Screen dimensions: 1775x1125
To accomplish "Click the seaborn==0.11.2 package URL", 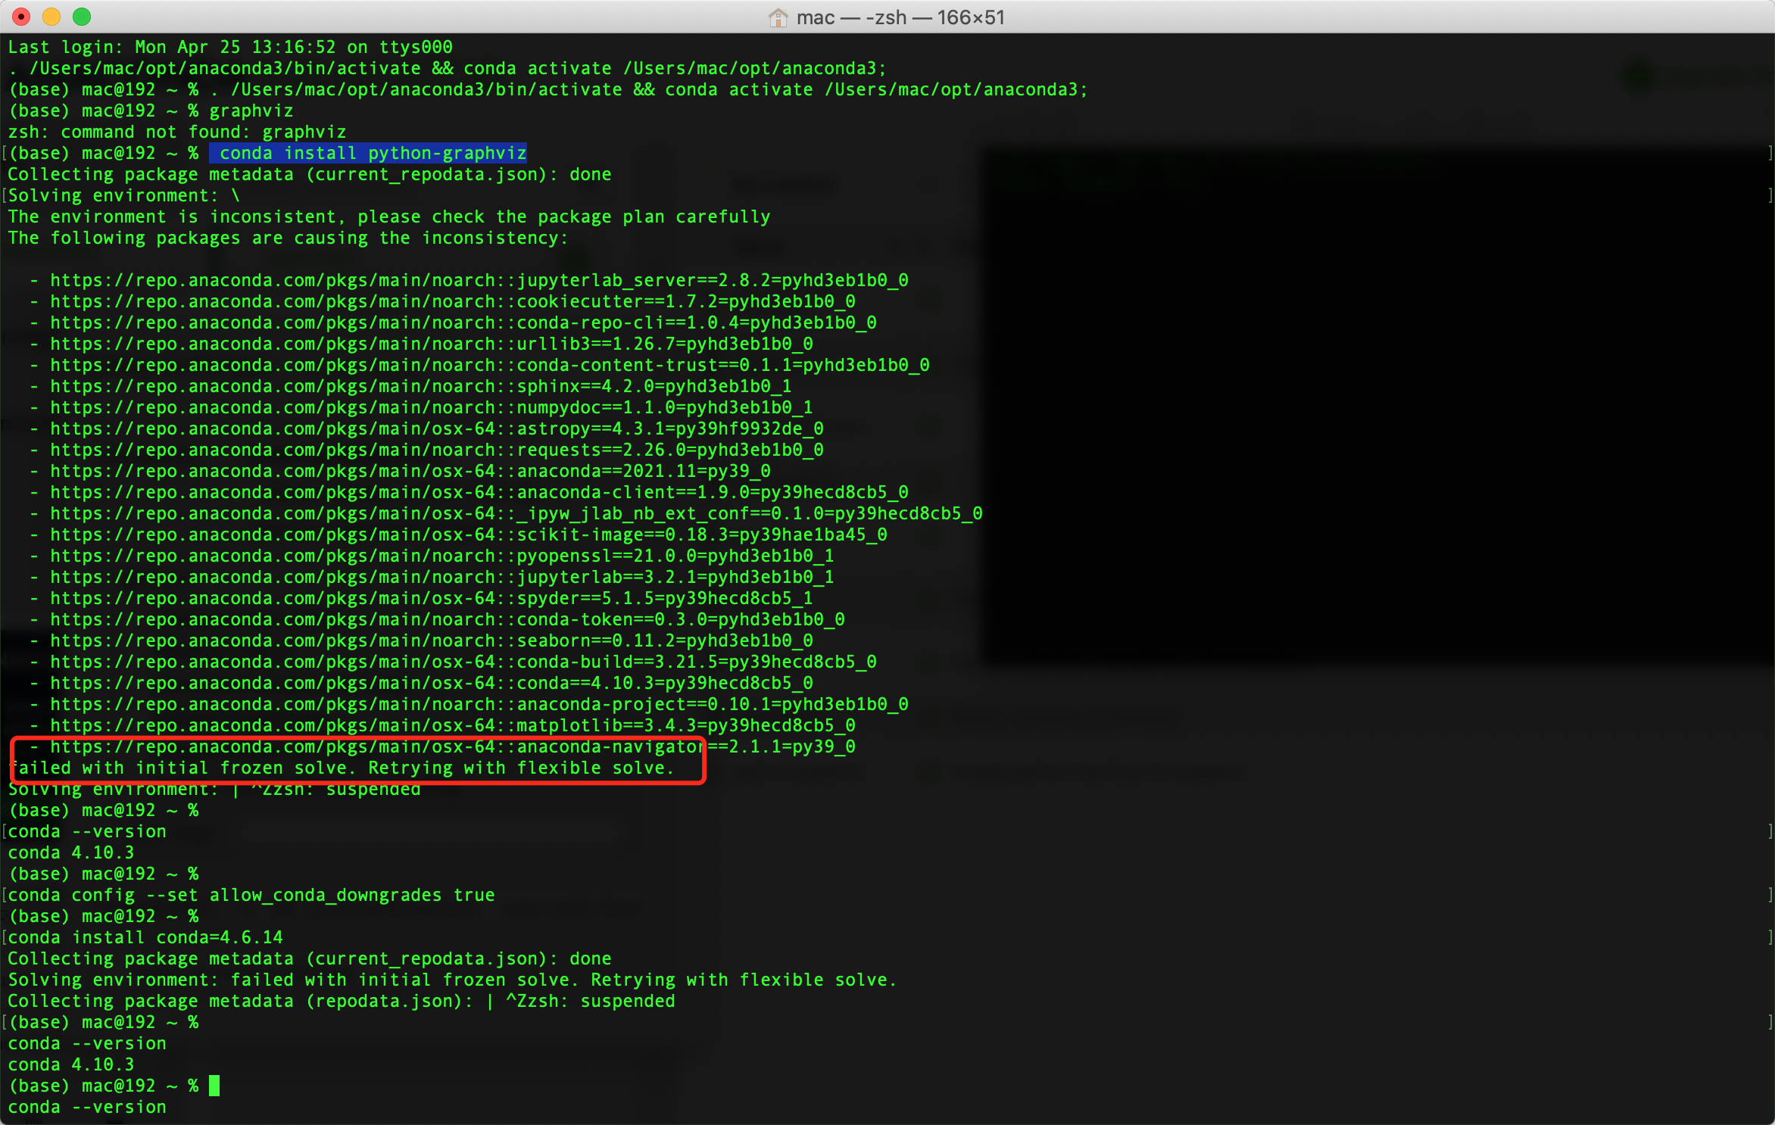I will point(431,640).
